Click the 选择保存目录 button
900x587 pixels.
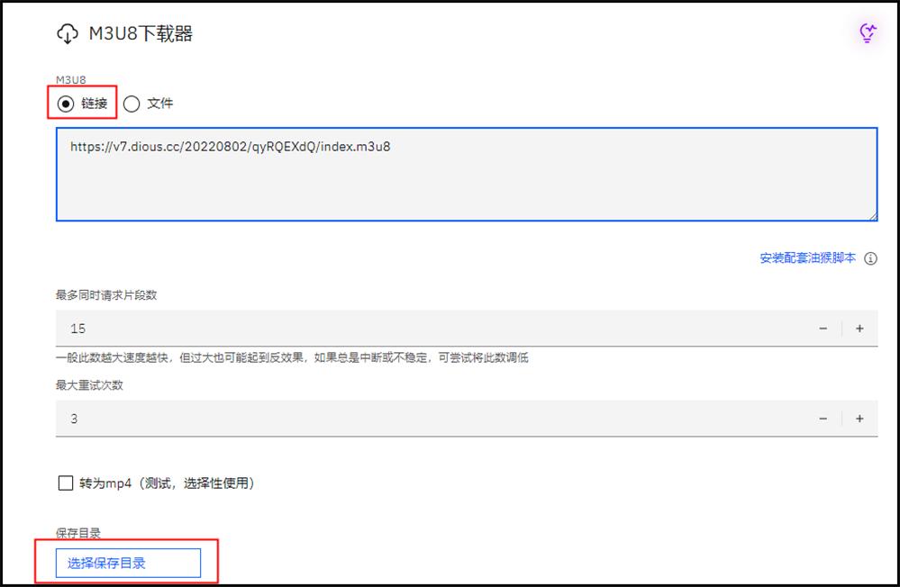coord(127,563)
